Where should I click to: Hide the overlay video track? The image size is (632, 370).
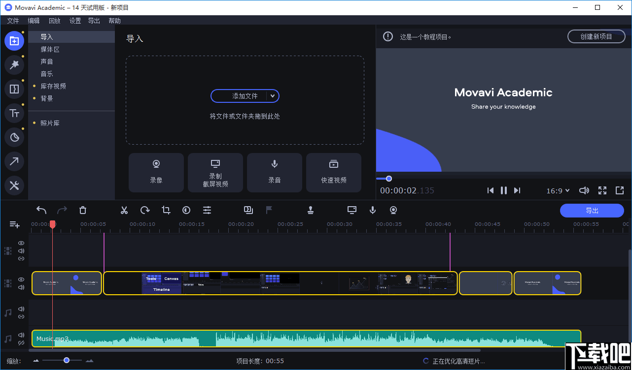point(21,243)
